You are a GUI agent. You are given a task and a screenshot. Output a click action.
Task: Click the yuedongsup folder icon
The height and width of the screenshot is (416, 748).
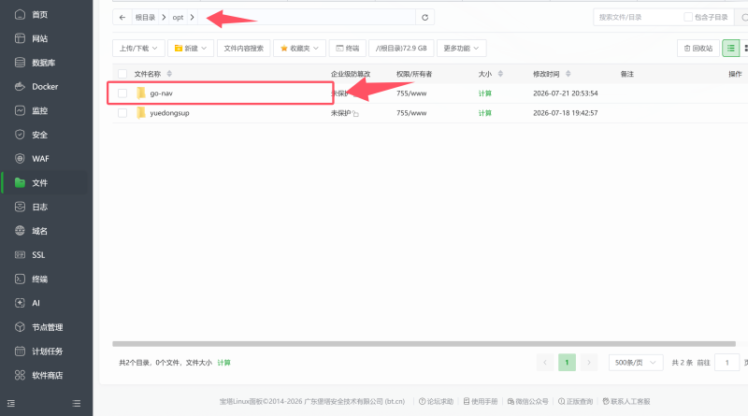point(141,112)
